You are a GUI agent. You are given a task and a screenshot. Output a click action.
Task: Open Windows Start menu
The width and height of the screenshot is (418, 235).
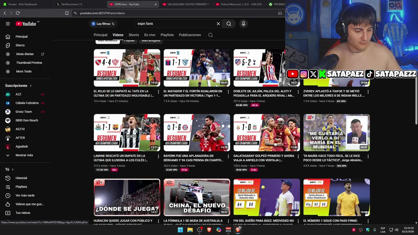pyautogui.click(x=180, y=230)
